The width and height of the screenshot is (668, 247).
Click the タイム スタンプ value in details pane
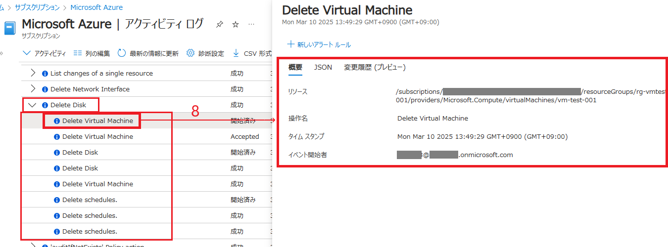482,136
